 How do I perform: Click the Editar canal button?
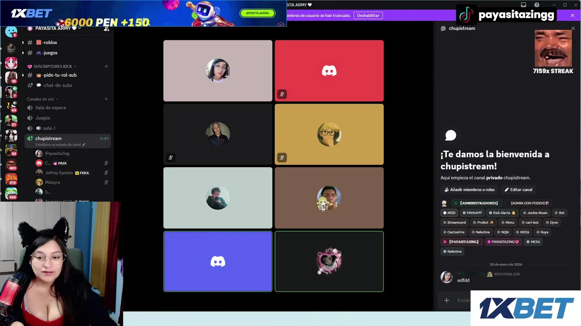pos(518,190)
